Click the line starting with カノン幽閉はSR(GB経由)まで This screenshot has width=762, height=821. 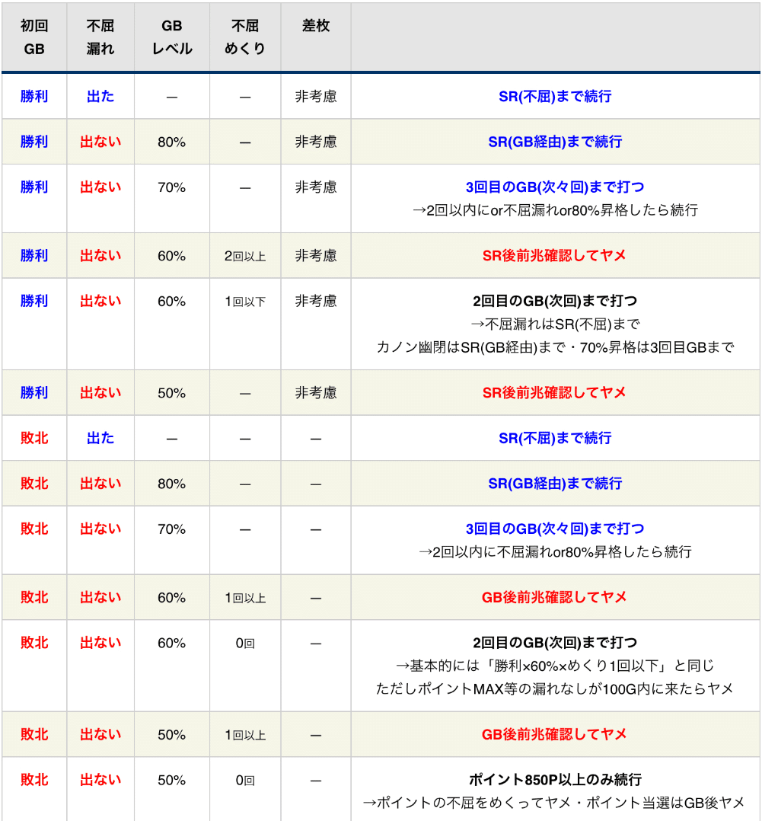pyautogui.click(x=555, y=347)
